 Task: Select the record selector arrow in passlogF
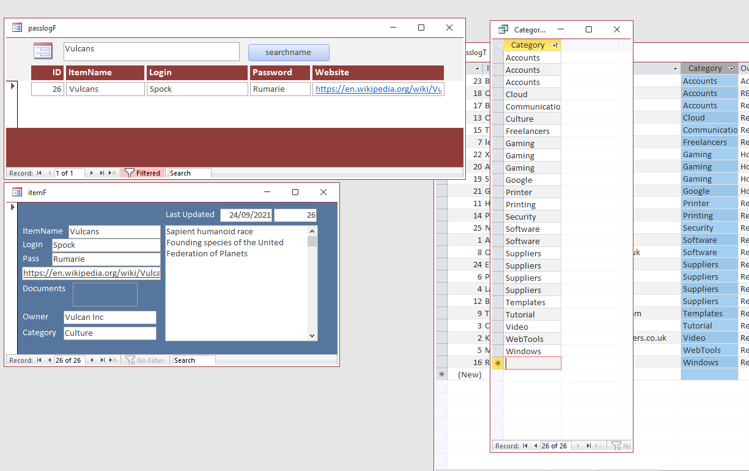(x=12, y=86)
